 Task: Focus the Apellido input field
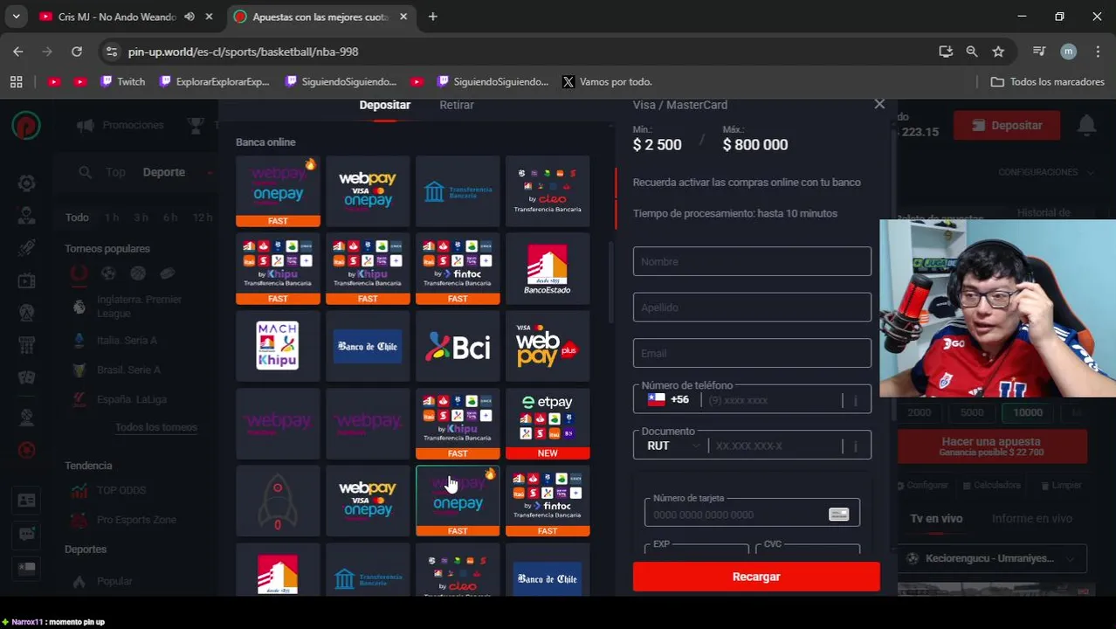752,308
